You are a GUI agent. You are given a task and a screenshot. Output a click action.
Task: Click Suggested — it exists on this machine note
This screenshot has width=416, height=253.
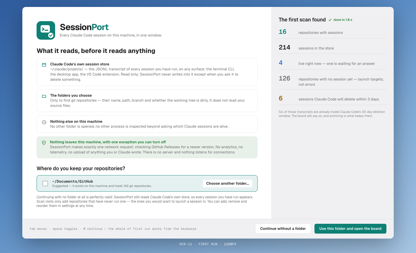point(102,186)
